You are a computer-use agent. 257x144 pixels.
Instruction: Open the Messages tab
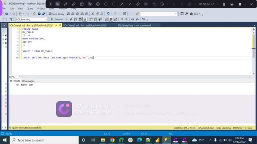click(28, 81)
